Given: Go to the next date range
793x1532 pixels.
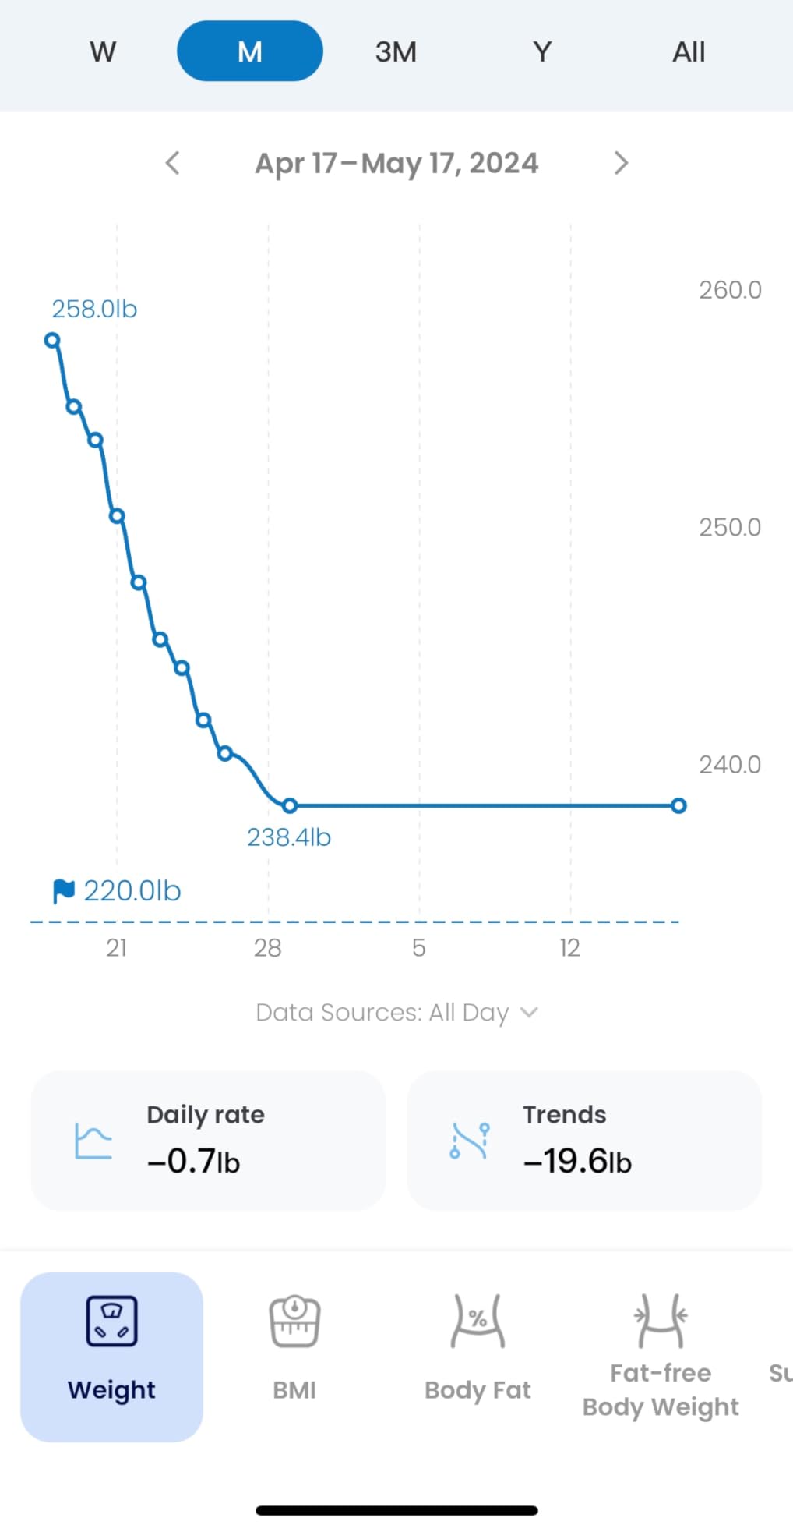Looking at the screenshot, I should 620,163.
